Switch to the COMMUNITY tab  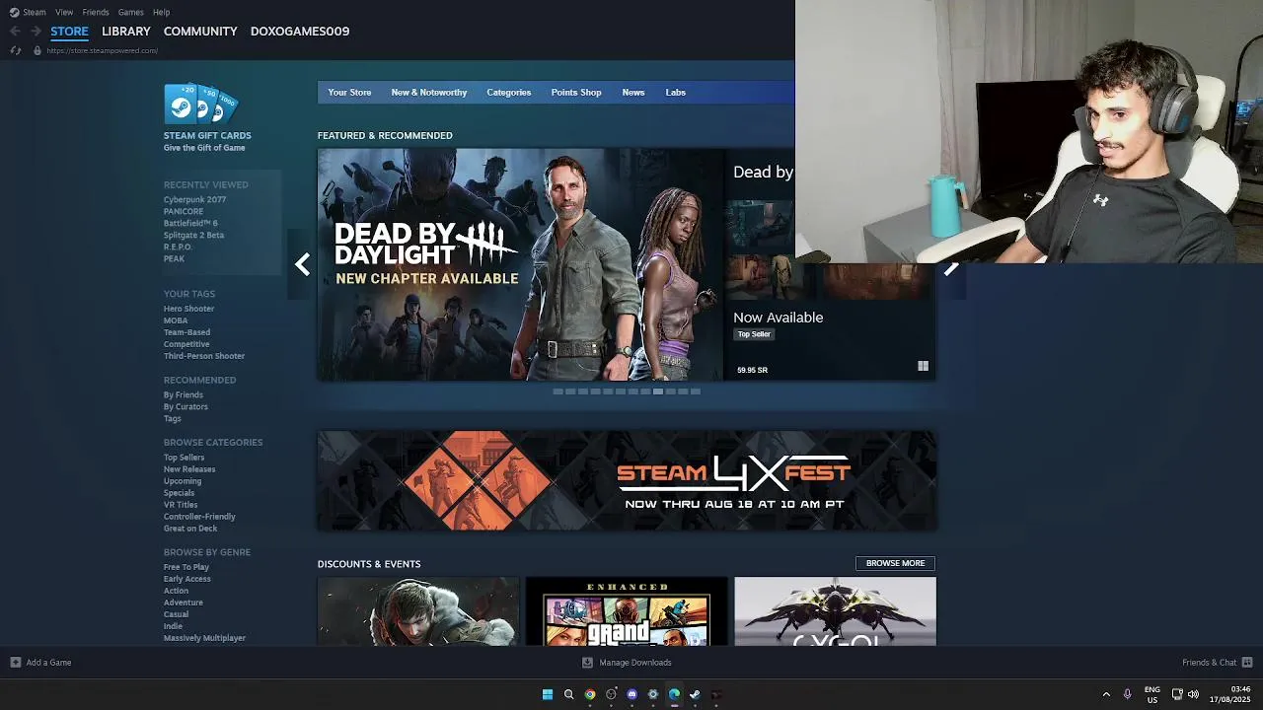point(200,32)
